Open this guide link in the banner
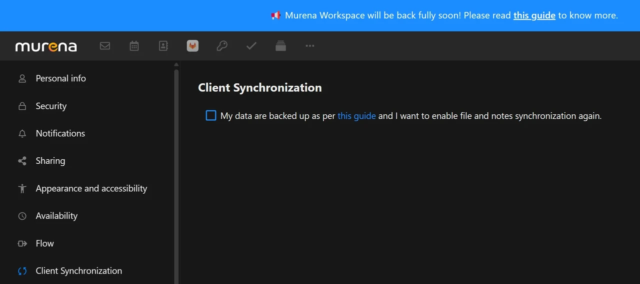The image size is (640, 284). [534, 15]
